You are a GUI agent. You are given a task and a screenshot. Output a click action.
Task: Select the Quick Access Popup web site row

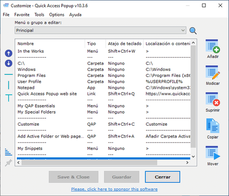pos(104,94)
